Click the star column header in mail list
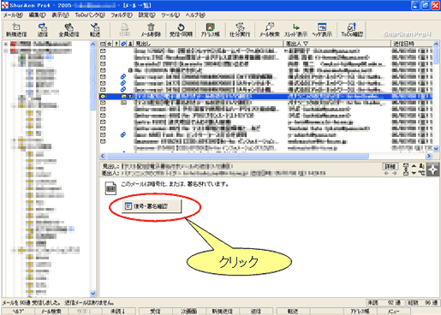The height and width of the screenshot is (315, 441). tap(110, 44)
